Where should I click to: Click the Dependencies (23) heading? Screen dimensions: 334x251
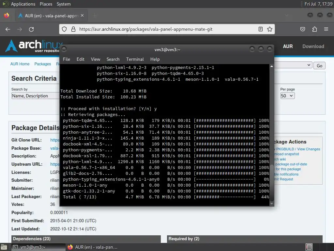click(32, 239)
